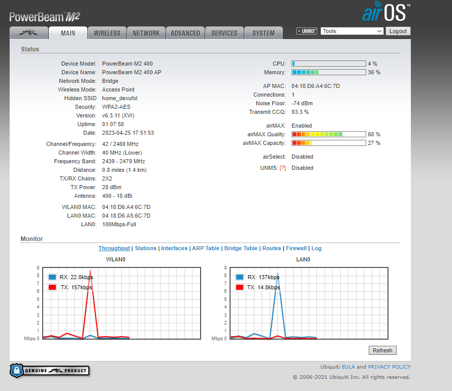Viewport: 452px width, 391px height.
Task: Click the Genuine Product badge
Action: pyautogui.click(x=49, y=371)
